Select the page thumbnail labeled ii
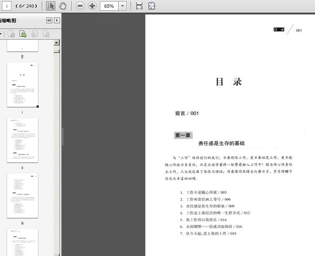 coord(23,140)
